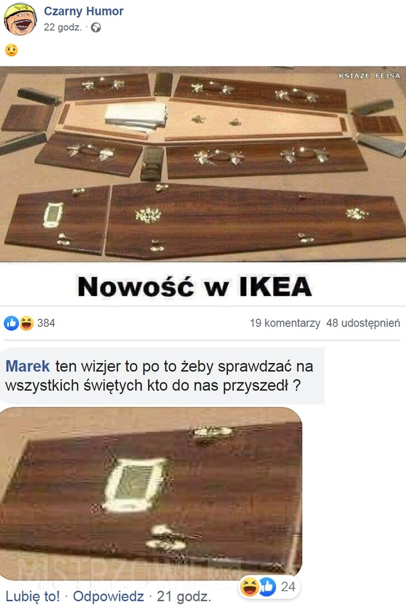This screenshot has width=406, height=606.
Task: Click Lubię to! on Marek's comment
Action: point(33,596)
